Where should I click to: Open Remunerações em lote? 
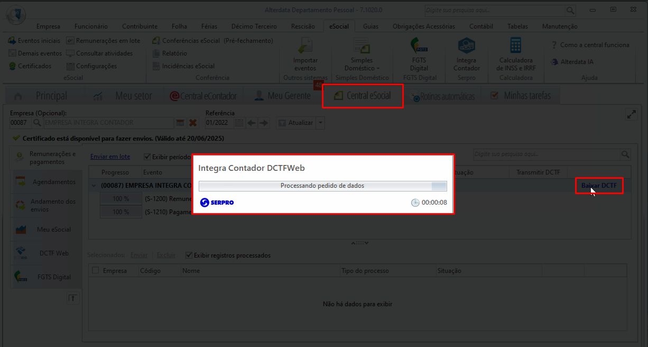pyautogui.click(x=104, y=41)
